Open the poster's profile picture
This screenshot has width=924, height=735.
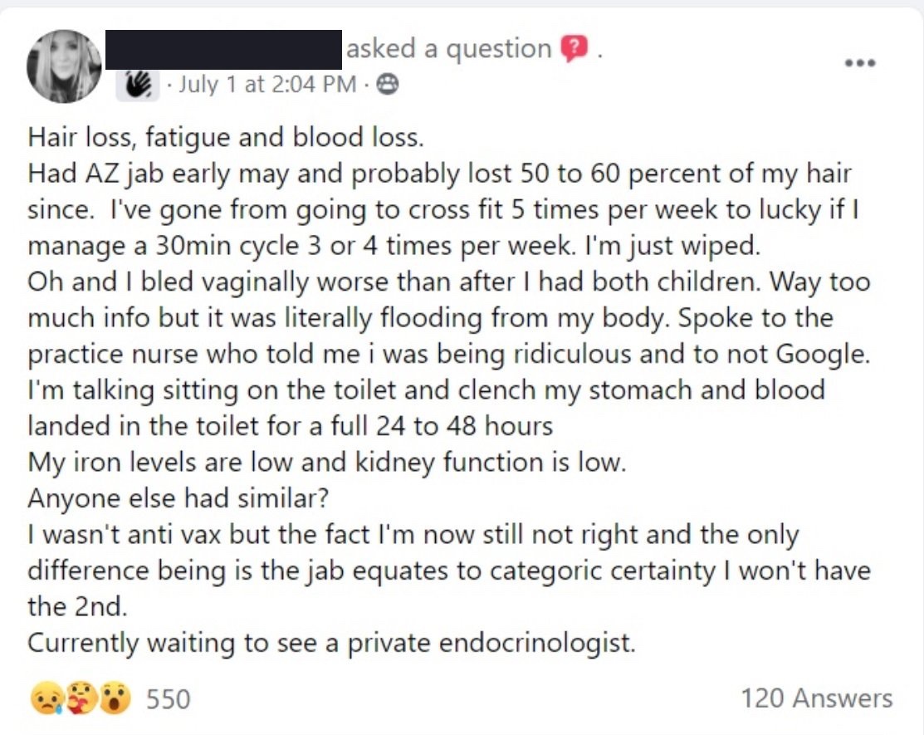64,66
